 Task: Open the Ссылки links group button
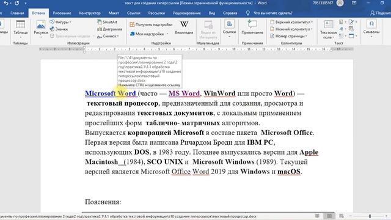click(x=229, y=29)
